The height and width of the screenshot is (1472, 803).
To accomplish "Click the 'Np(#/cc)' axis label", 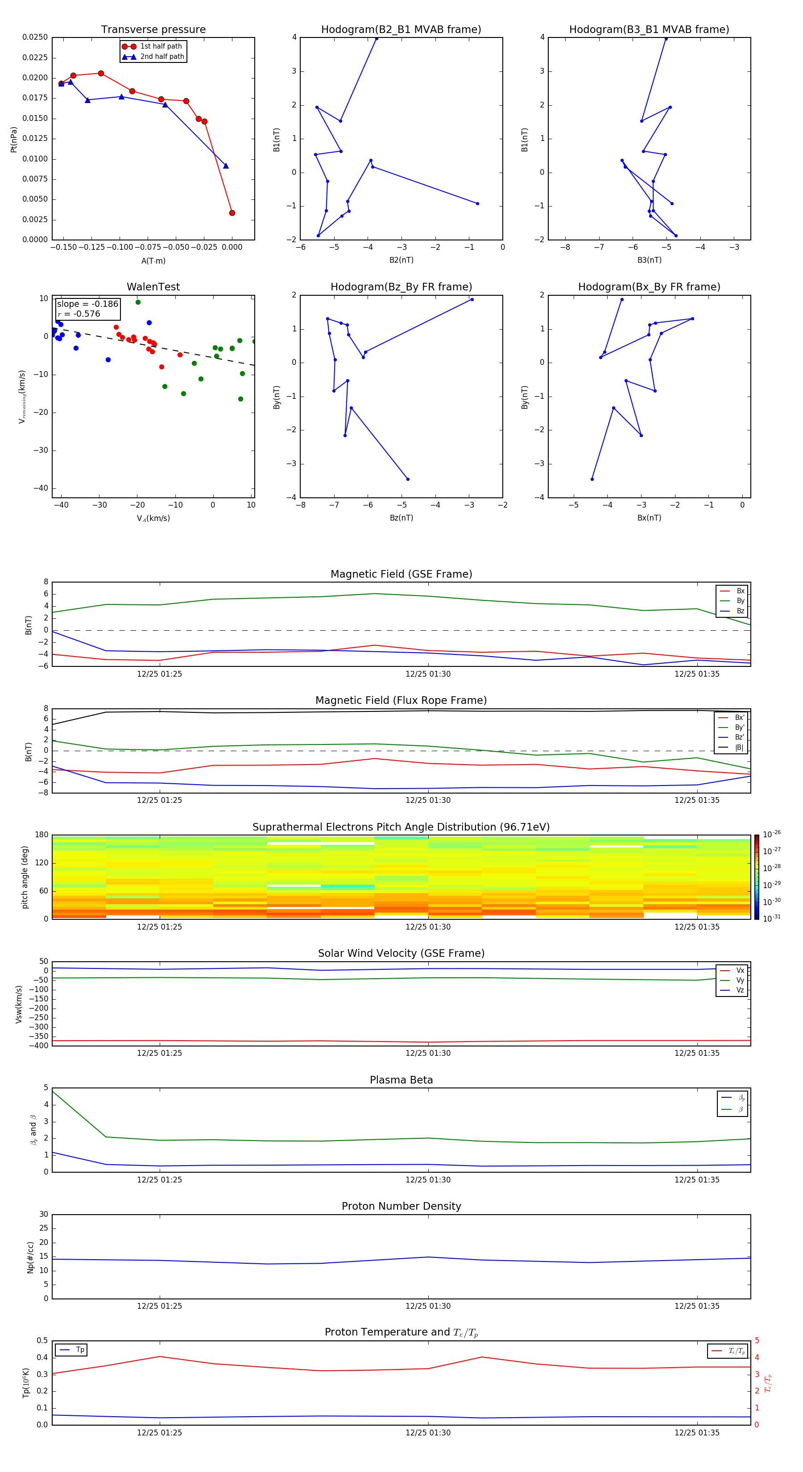I will [x=30, y=1257].
